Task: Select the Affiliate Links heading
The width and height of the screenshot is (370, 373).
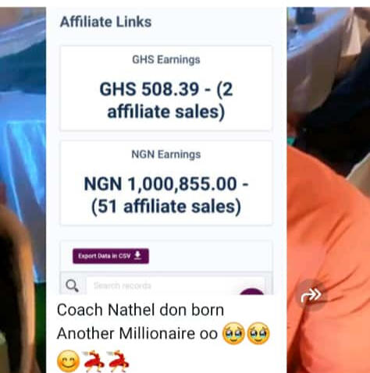Action: (x=105, y=22)
